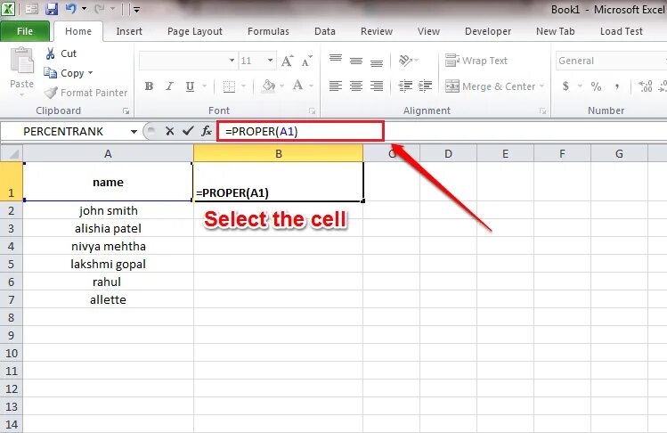
Task: Open the font size dropdown showing 11
Action: pos(270,61)
